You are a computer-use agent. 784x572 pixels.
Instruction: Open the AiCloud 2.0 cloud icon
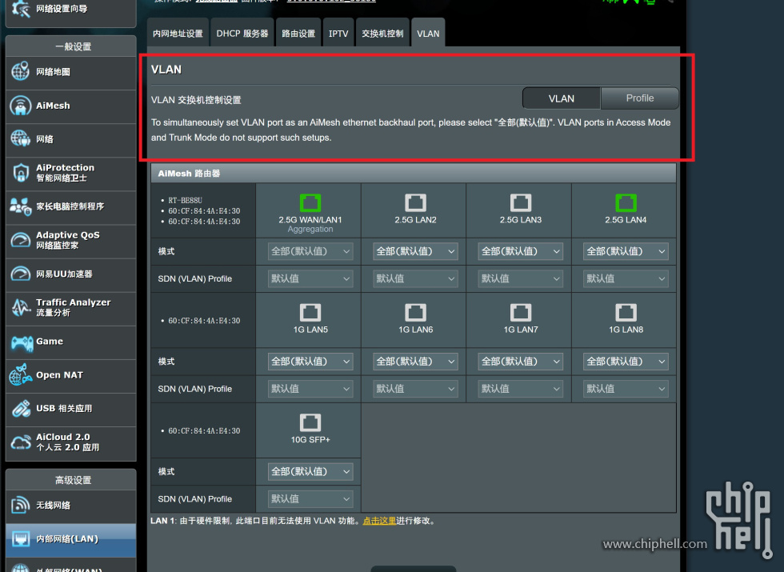(21, 442)
